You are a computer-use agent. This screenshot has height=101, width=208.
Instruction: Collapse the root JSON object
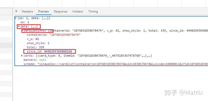click(x=16, y=18)
